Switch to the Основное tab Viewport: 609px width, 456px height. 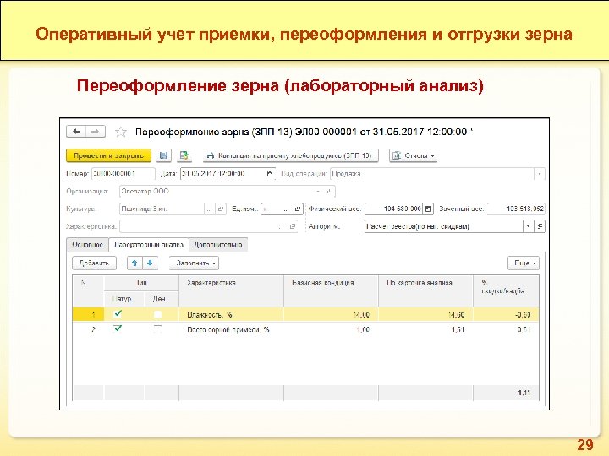(x=87, y=245)
